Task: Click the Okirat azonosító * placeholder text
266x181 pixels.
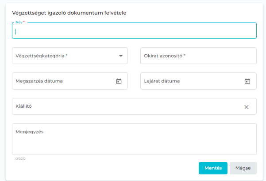Action: coord(165,56)
